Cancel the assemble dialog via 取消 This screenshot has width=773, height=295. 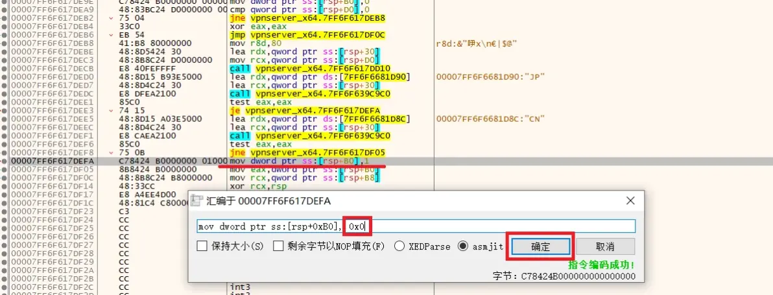[604, 246]
